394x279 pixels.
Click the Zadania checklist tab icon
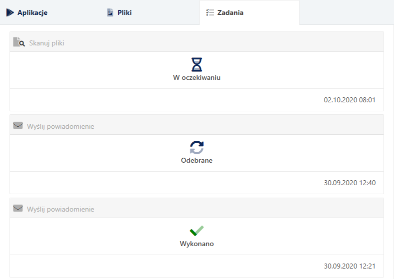click(210, 12)
